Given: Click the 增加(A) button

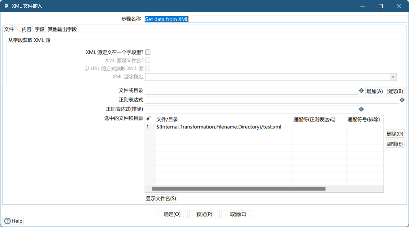Looking at the screenshot, I should point(375,91).
